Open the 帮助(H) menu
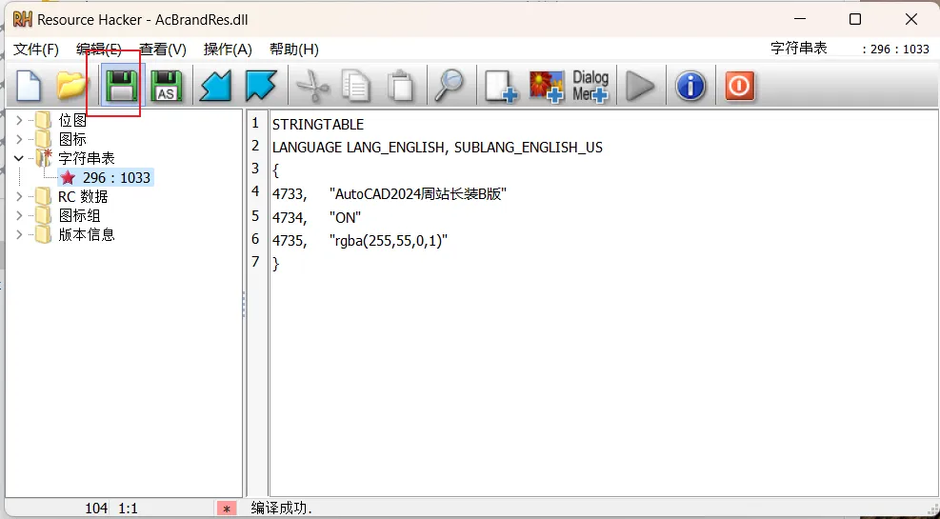940x519 pixels. [293, 50]
